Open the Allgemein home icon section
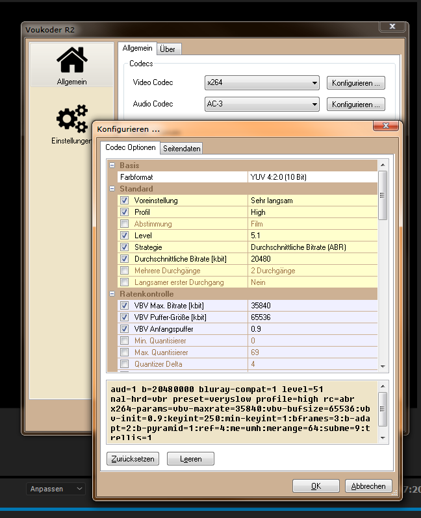The width and height of the screenshot is (421, 518). click(x=71, y=66)
